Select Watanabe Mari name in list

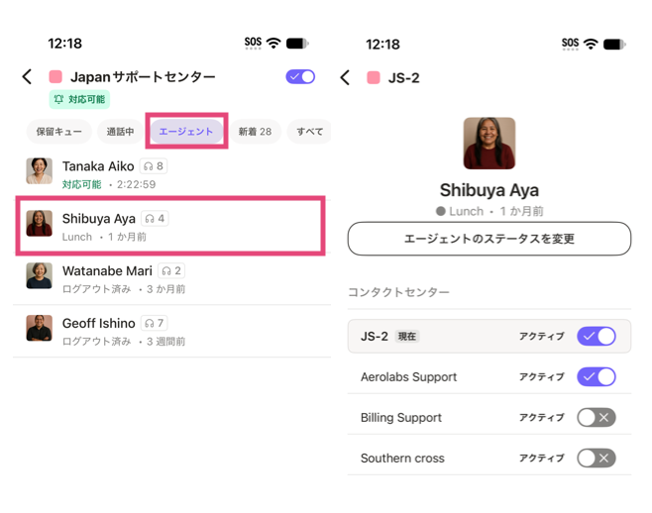pyautogui.click(x=107, y=271)
